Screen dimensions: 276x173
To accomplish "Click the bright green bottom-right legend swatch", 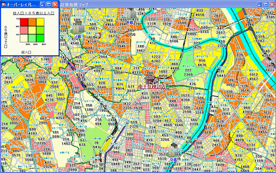I will pyautogui.click(x=40, y=38).
